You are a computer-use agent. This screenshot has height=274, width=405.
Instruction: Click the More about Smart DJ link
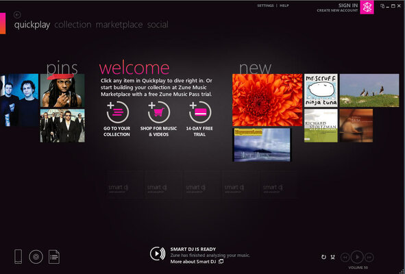(193, 262)
